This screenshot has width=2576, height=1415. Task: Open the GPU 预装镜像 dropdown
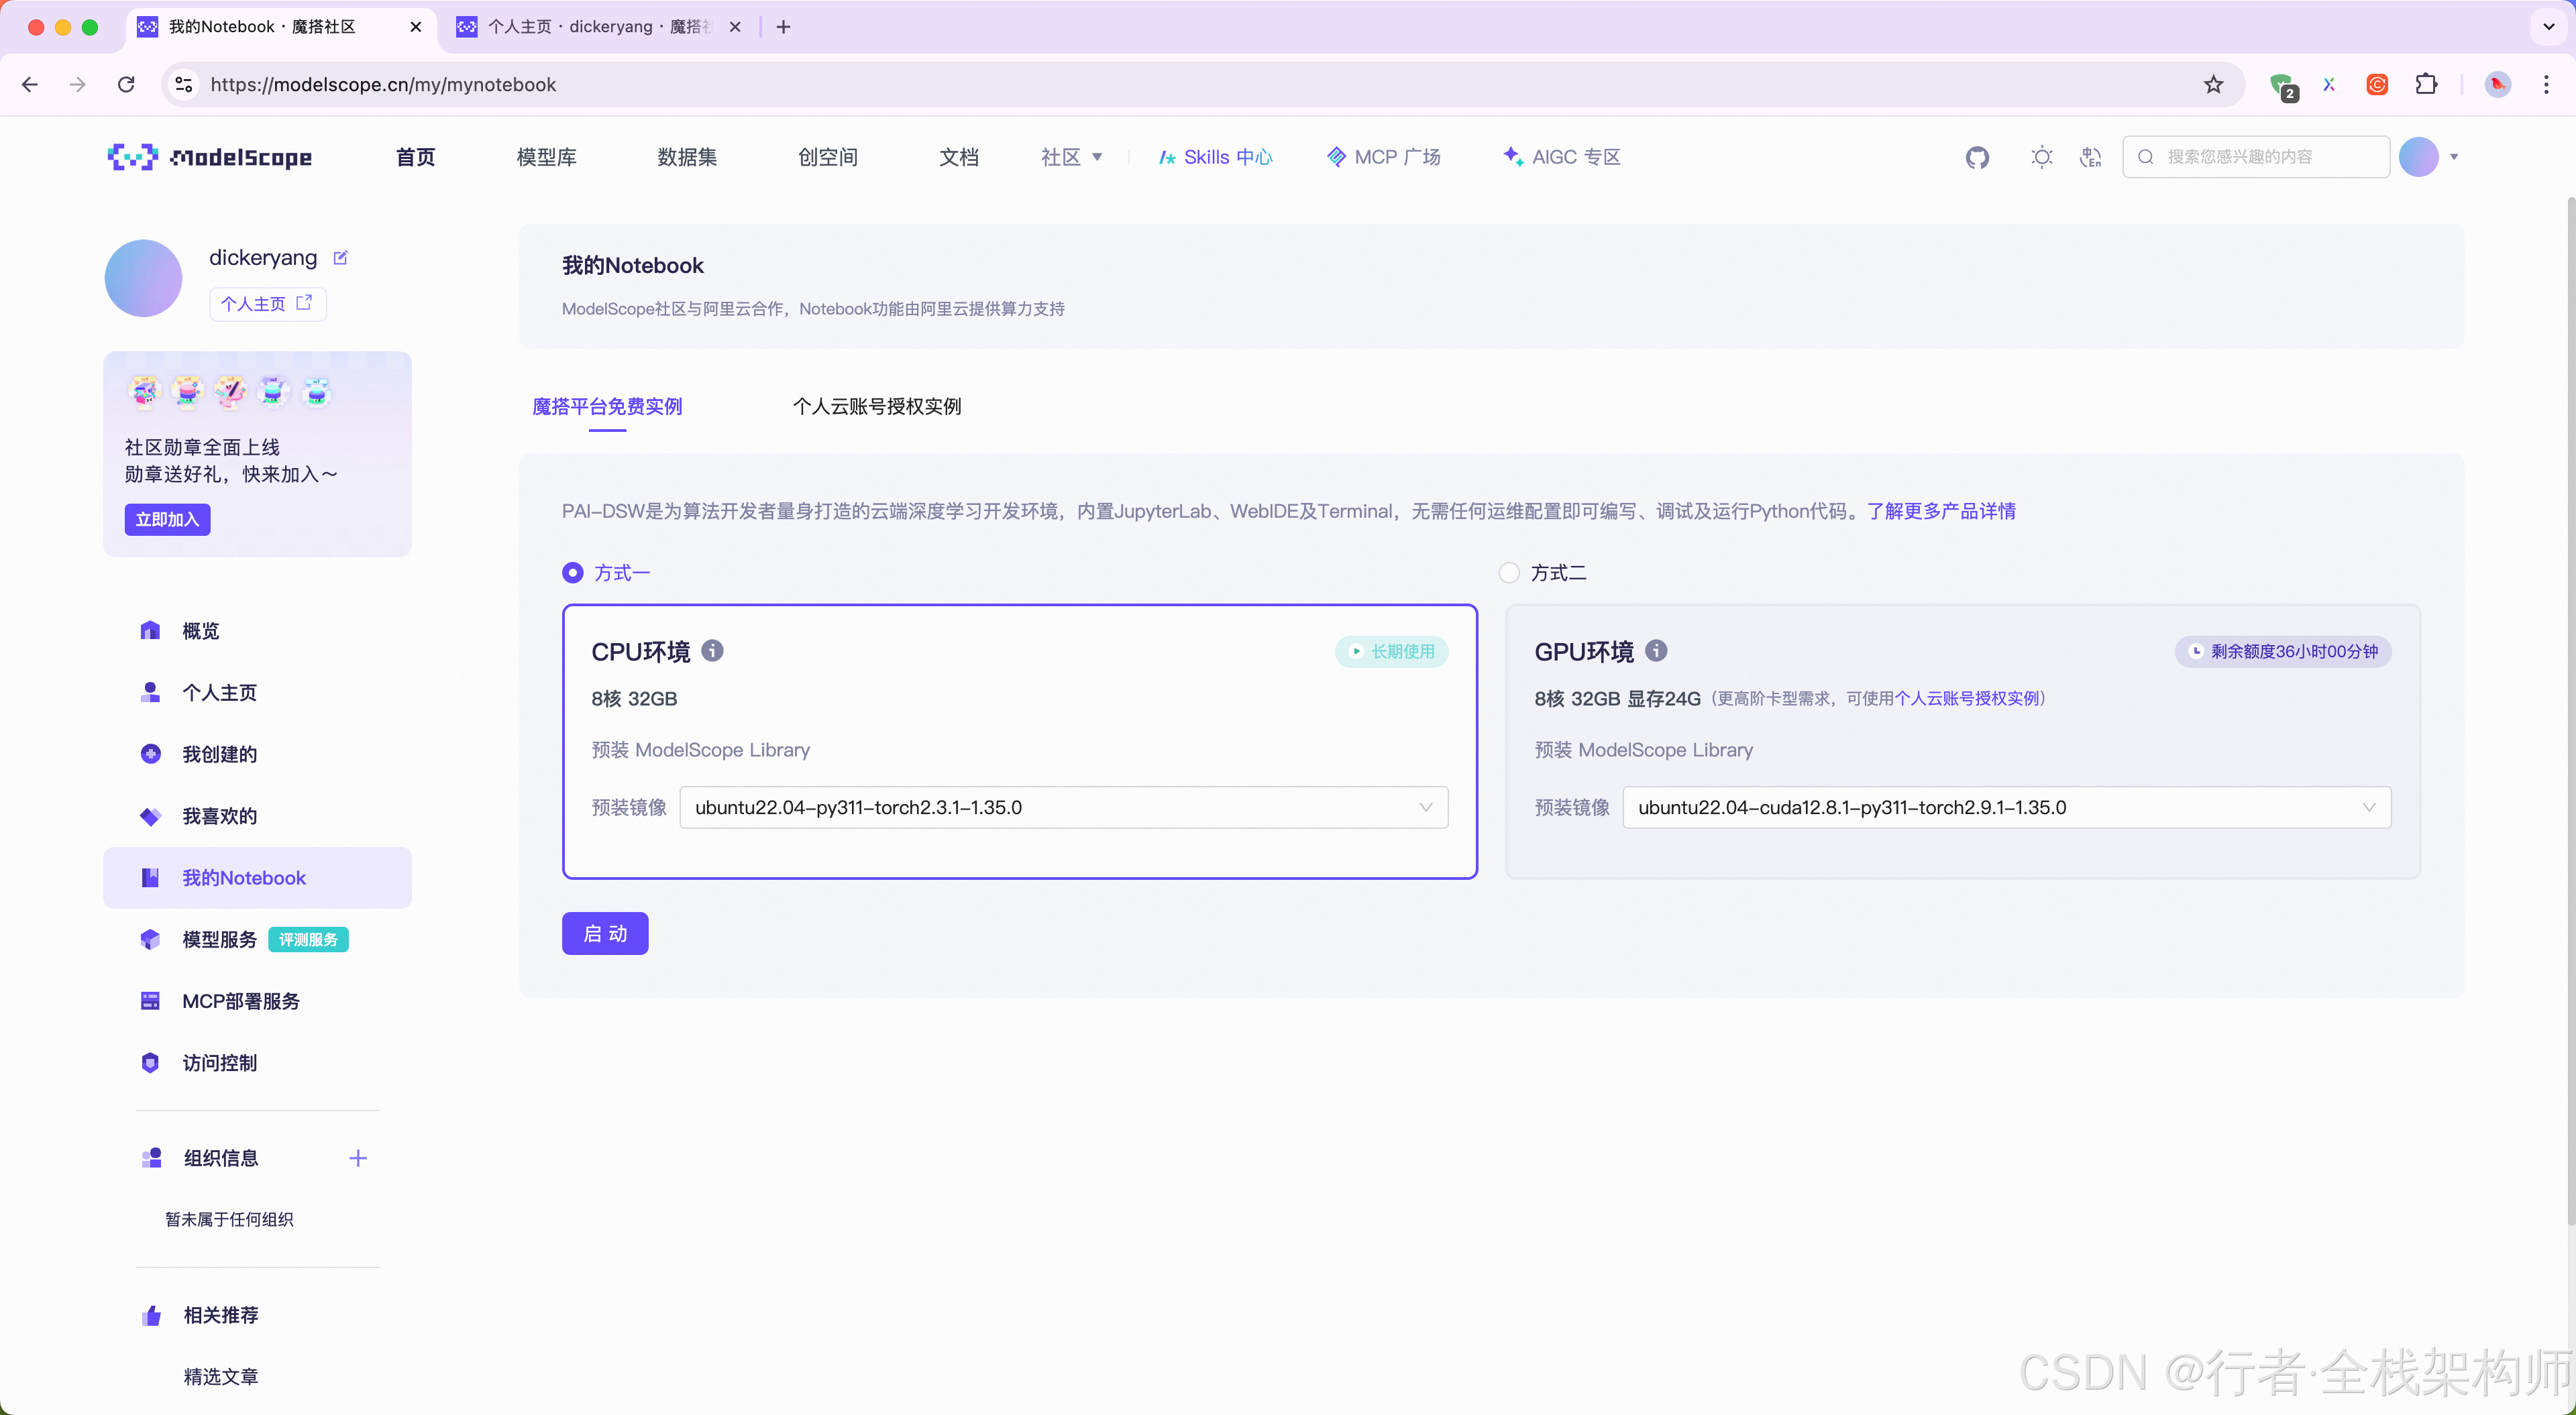click(x=2007, y=807)
